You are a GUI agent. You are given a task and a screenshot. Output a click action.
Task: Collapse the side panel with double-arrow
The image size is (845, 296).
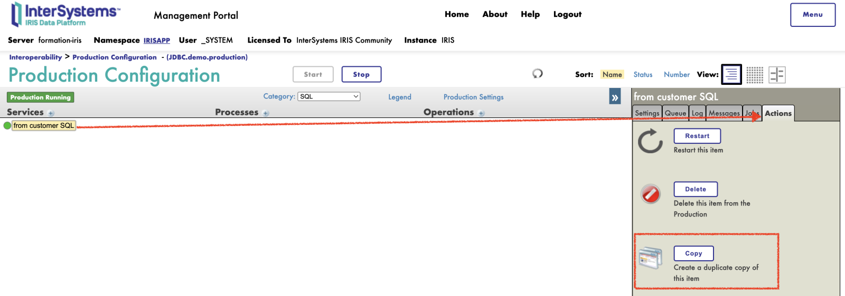(x=615, y=97)
